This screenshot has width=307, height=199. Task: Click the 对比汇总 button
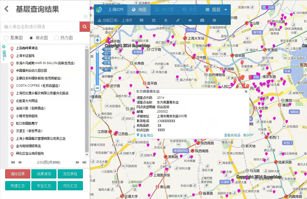point(70,186)
